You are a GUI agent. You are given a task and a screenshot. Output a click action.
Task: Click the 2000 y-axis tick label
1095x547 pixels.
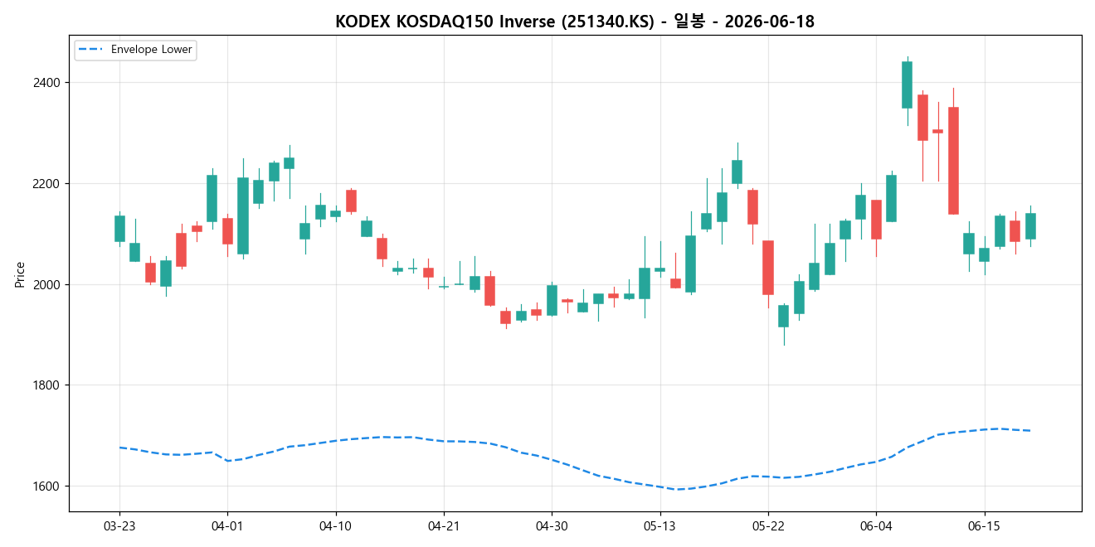click(47, 284)
